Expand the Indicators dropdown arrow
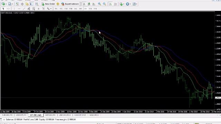Screen dimensions: 221x124 (124, 4)
